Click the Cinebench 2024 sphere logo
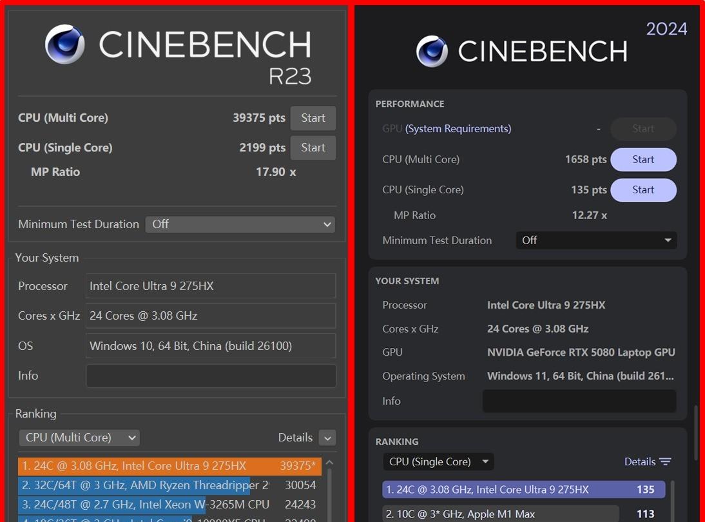 (x=432, y=52)
